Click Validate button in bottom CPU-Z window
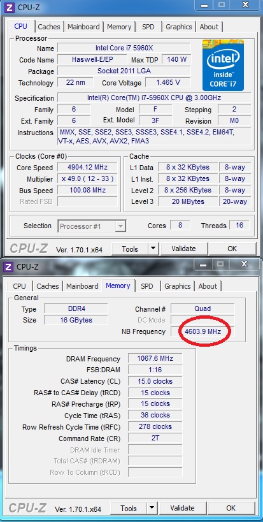The width and height of the screenshot is (263, 522). click(182, 509)
